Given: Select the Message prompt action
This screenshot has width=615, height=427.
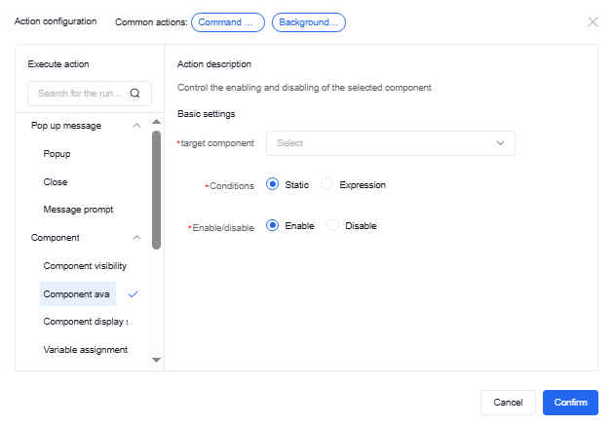Looking at the screenshot, I should (x=78, y=210).
